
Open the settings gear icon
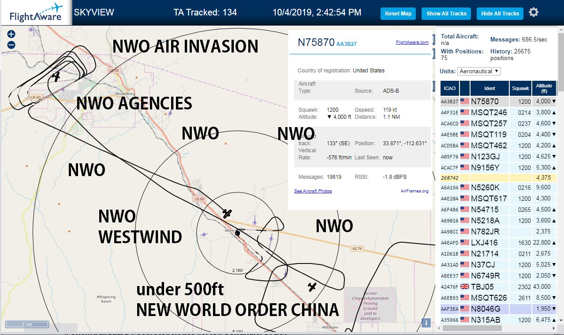[x=534, y=12]
